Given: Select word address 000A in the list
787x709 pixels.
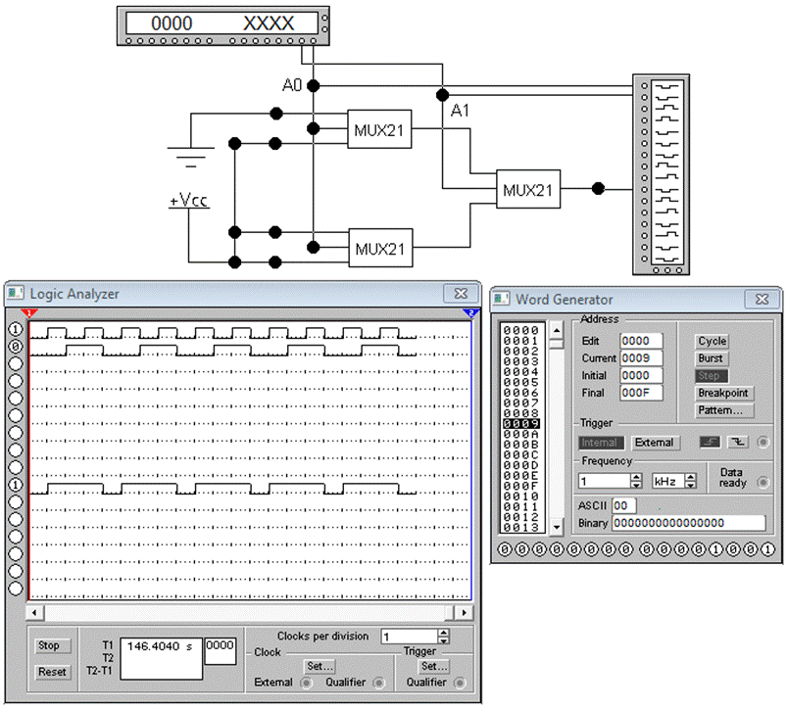Looking at the screenshot, I should [520, 435].
